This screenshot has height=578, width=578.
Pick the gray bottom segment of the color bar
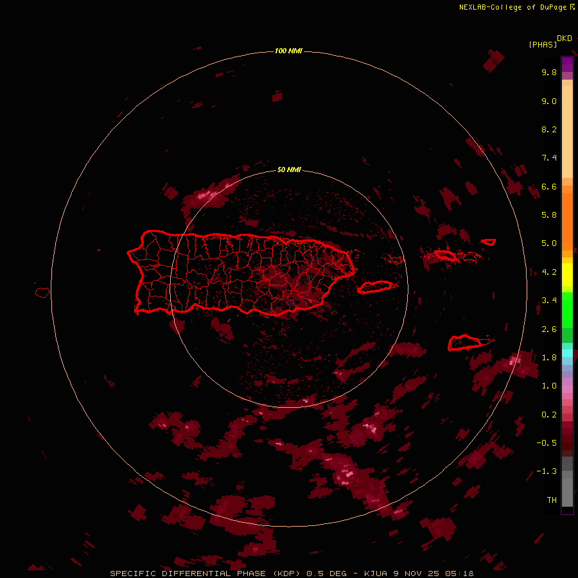[x=567, y=489]
